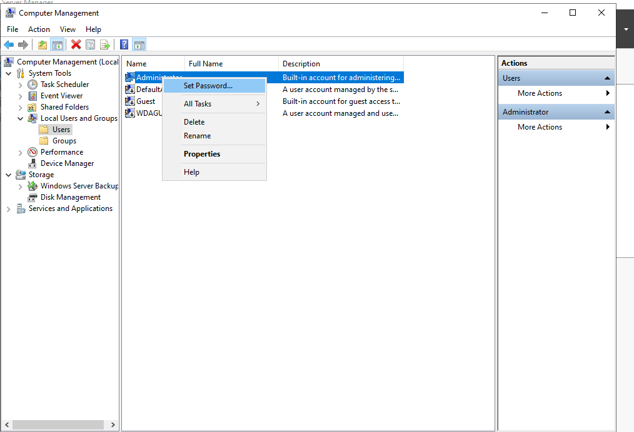The width and height of the screenshot is (634, 432).
Task: Open More Actions under Users
Action: [x=556, y=93]
